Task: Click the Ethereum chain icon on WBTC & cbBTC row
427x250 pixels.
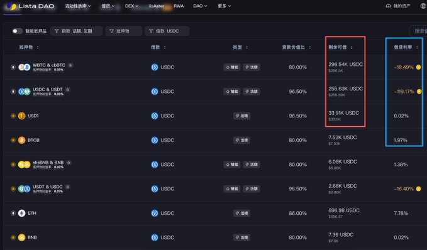Action: click(13, 67)
